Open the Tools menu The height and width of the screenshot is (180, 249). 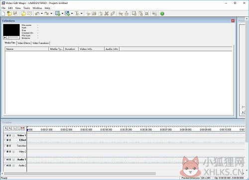tap(26, 8)
